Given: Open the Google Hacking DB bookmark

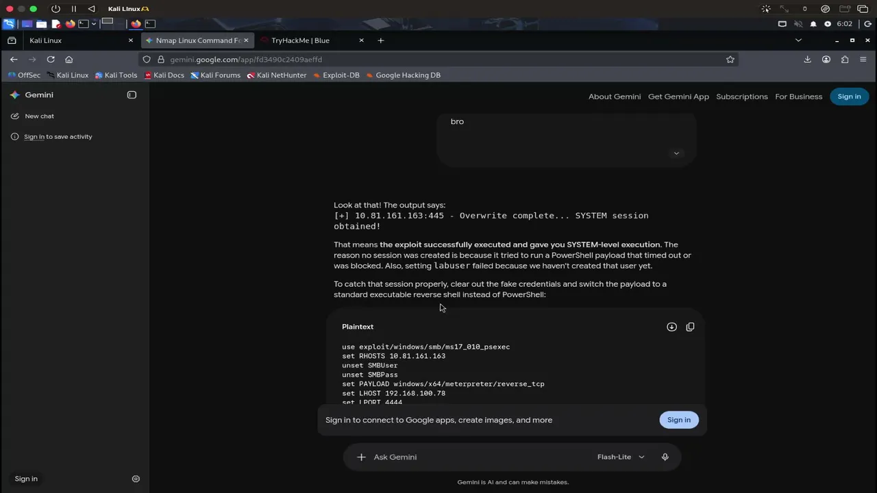Looking at the screenshot, I should 403,75.
